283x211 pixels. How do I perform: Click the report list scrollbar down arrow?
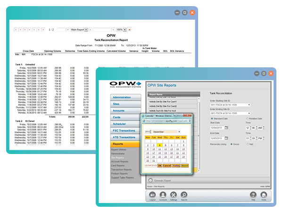point(199,170)
